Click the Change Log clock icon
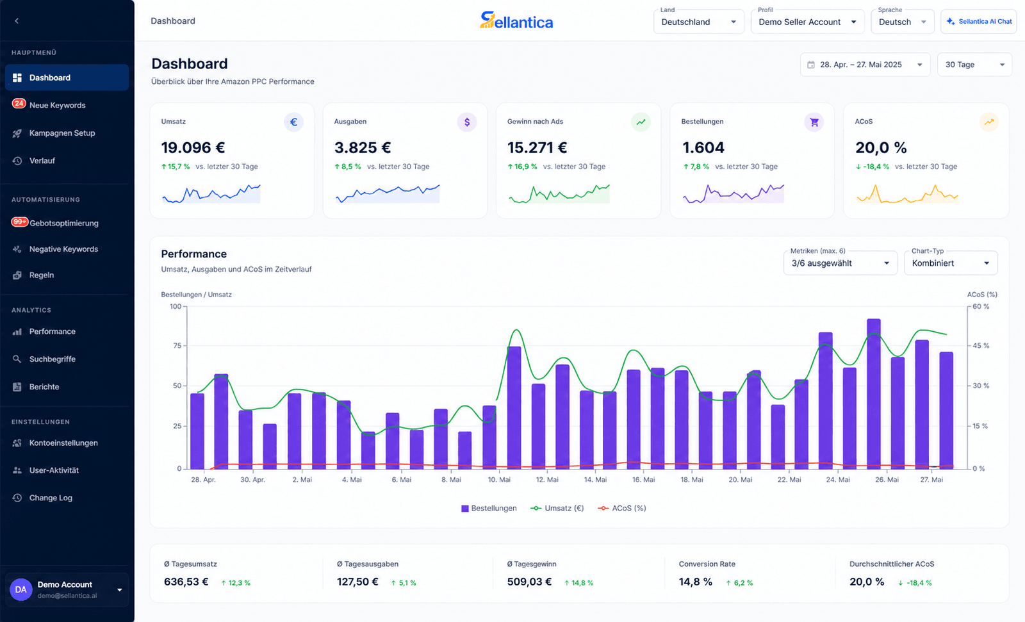Viewport: 1025px width, 622px height. (x=17, y=498)
